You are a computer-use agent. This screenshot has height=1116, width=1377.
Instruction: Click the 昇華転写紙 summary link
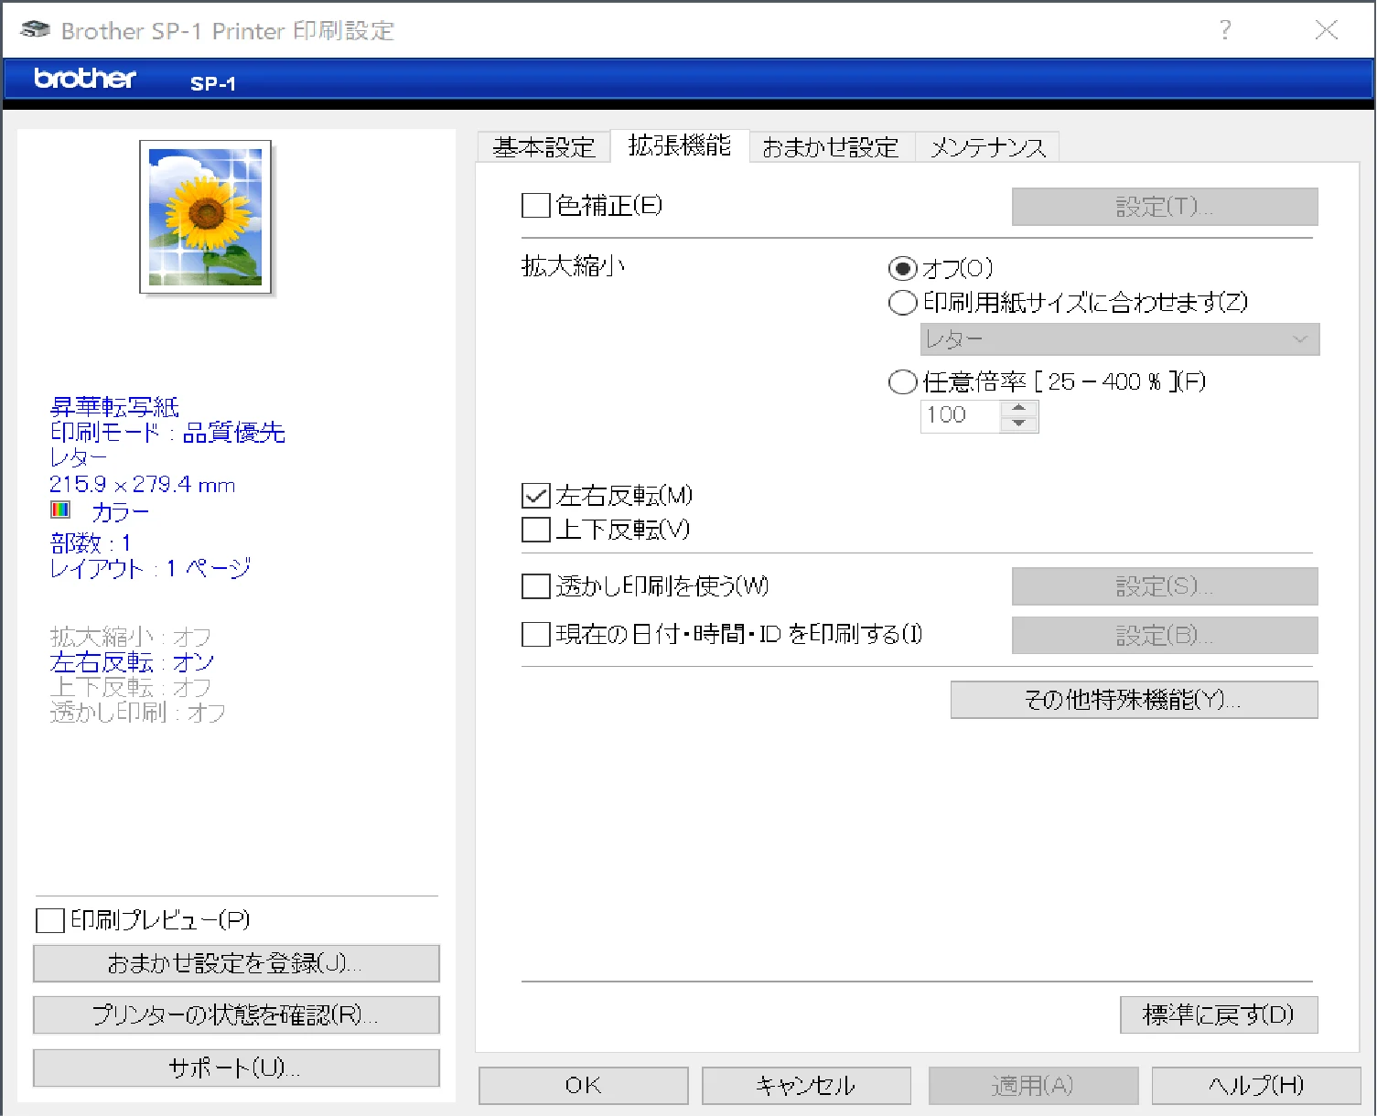pos(114,406)
